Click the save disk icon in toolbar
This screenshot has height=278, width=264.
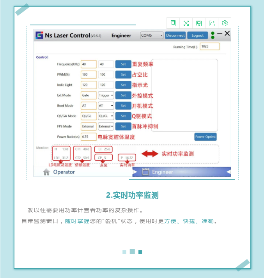(x=199, y=23)
